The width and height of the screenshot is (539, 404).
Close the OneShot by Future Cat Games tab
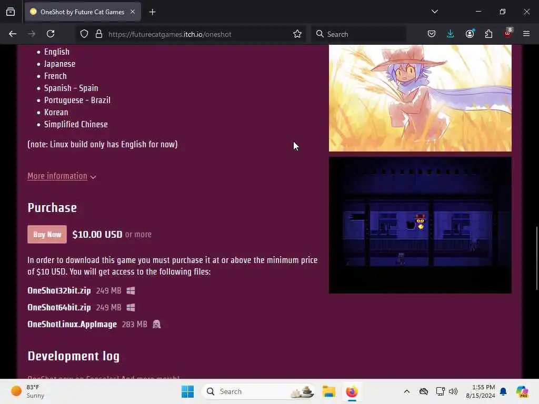(x=133, y=12)
